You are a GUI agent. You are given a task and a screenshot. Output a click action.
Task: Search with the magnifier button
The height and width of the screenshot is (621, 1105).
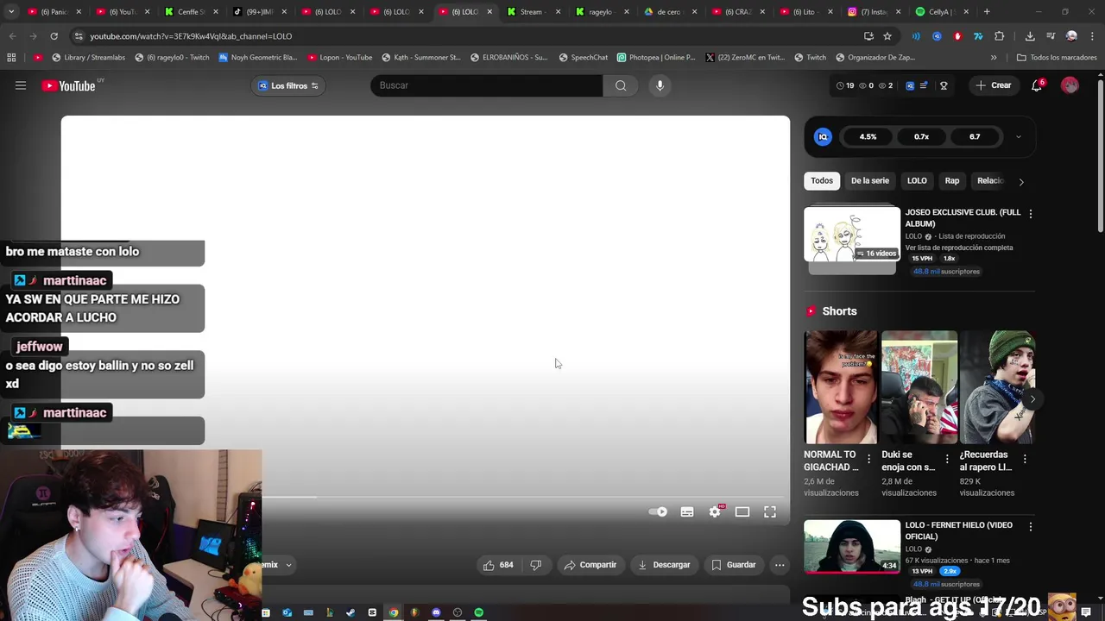[621, 85]
